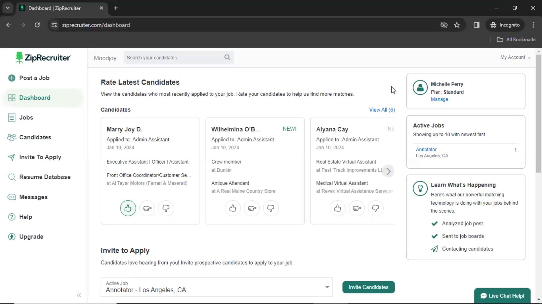Image resolution: width=542 pixels, height=304 pixels.
Task: Click the candidate search input field
Action: pyautogui.click(x=177, y=57)
